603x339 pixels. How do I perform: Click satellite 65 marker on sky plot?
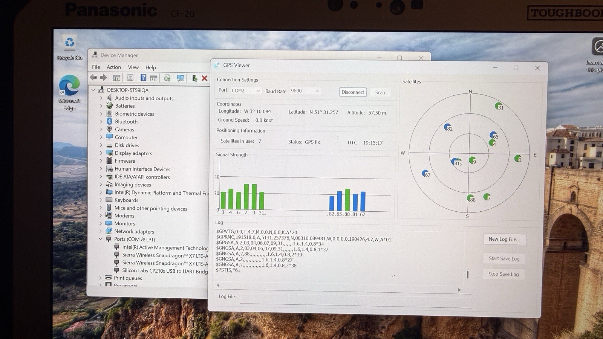(494, 135)
